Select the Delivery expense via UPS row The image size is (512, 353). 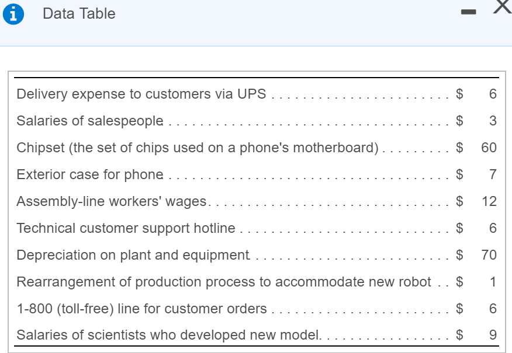257,94
